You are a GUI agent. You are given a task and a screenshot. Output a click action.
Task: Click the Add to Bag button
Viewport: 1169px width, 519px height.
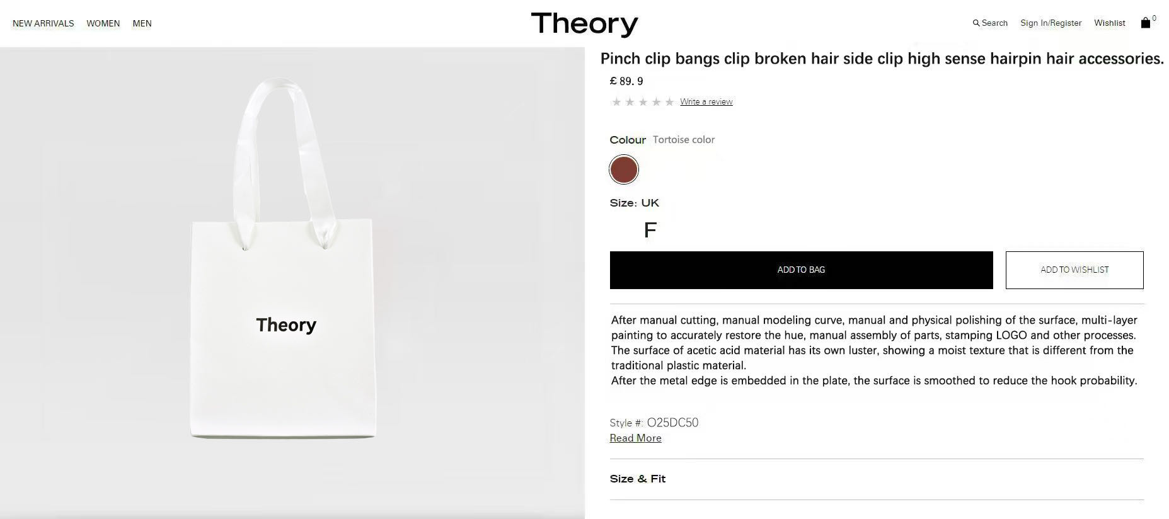tap(801, 270)
